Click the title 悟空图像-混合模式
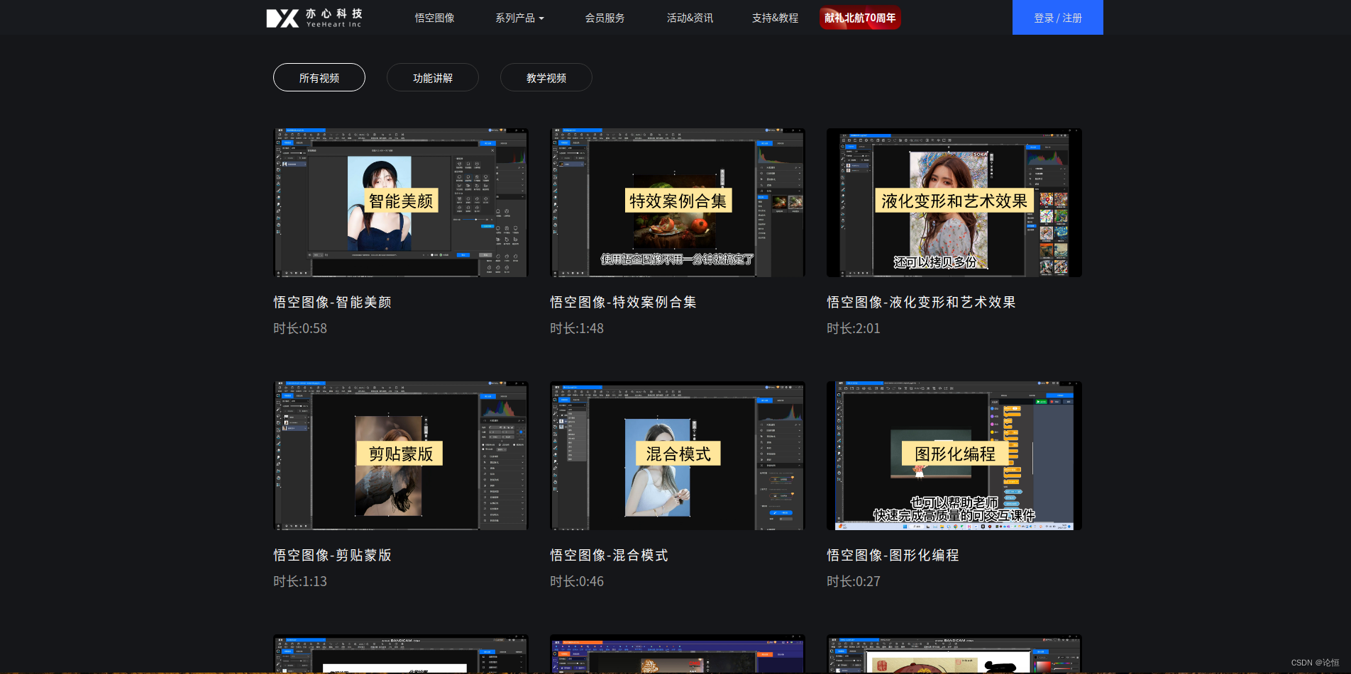 coord(609,555)
